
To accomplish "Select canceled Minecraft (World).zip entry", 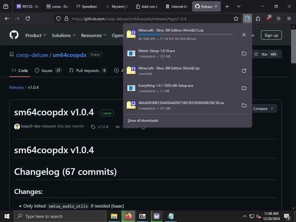I will pyautogui.click(x=182, y=71).
